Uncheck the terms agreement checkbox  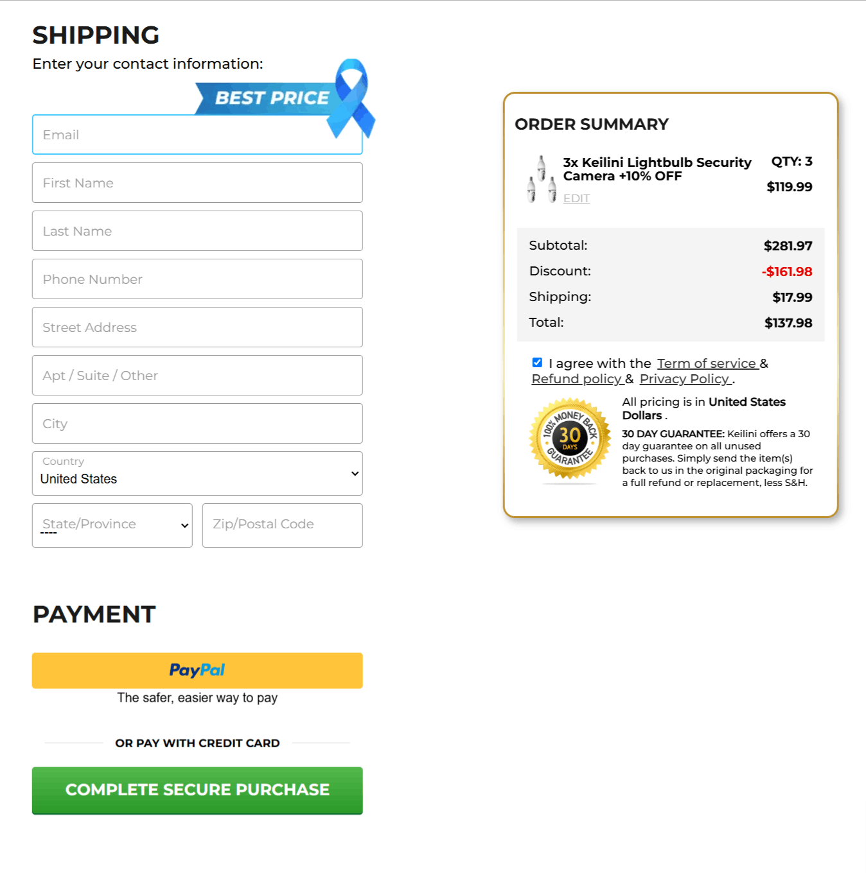tap(537, 362)
